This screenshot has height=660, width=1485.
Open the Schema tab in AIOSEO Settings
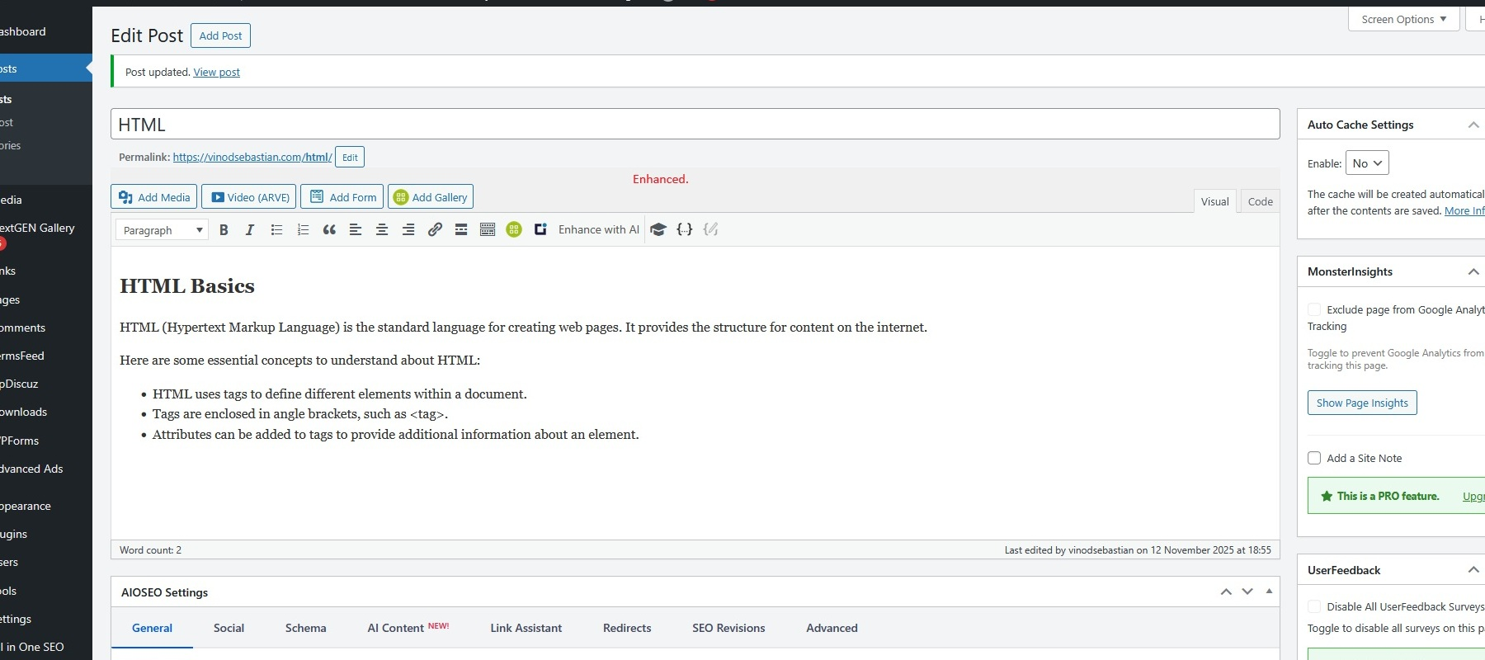click(305, 628)
